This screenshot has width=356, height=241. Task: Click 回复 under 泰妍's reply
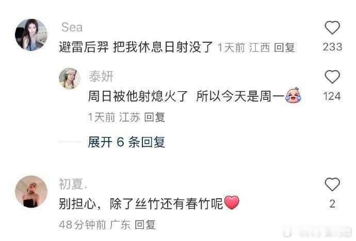[x=154, y=117]
